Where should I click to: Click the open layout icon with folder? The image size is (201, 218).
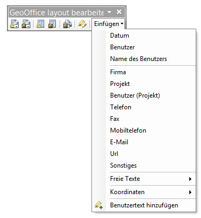[14, 24]
